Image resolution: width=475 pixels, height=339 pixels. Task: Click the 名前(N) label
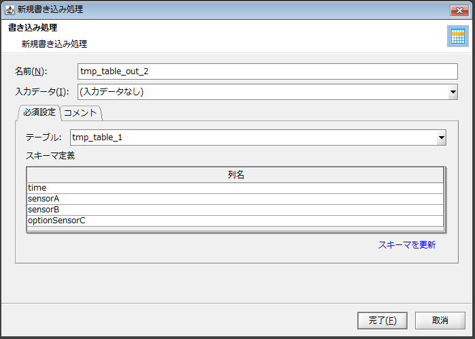coord(31,71)
